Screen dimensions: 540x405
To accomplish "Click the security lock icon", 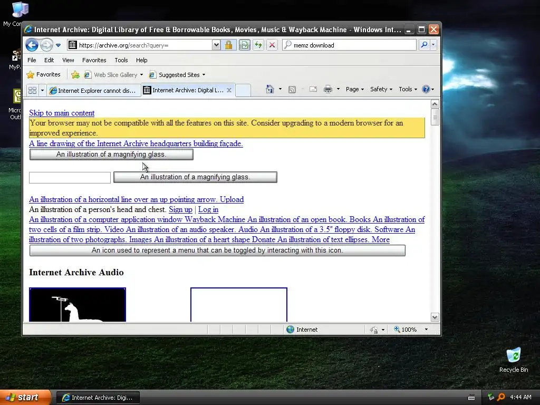I will (229, 45).
